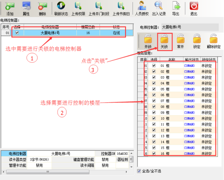Click the details panel scroll down arrow
Image resolution: width=224 pixels, height=180 pixels.
[131, 167]
